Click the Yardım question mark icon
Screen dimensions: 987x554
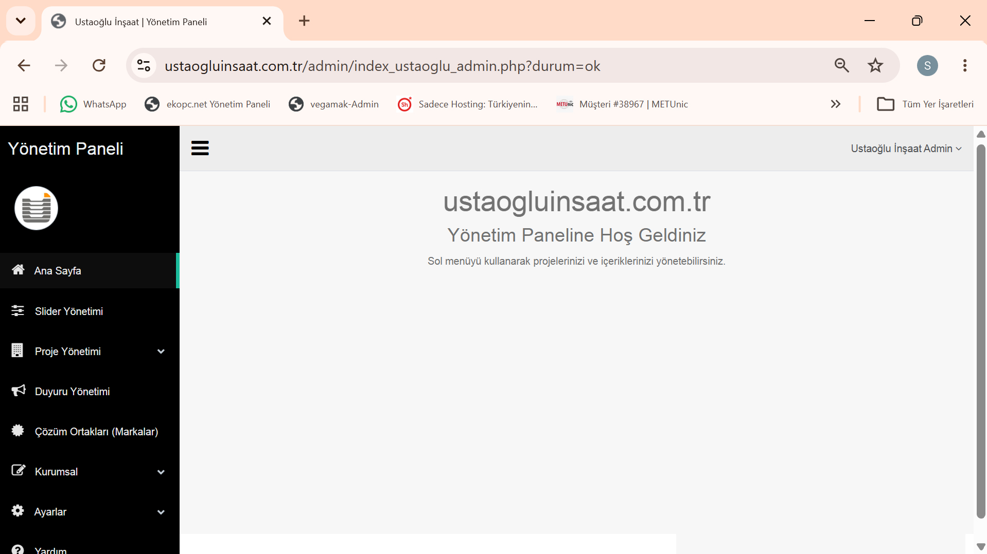[x=18, y=549]
